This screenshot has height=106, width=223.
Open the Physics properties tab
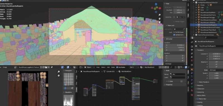(x=192, y=80)
